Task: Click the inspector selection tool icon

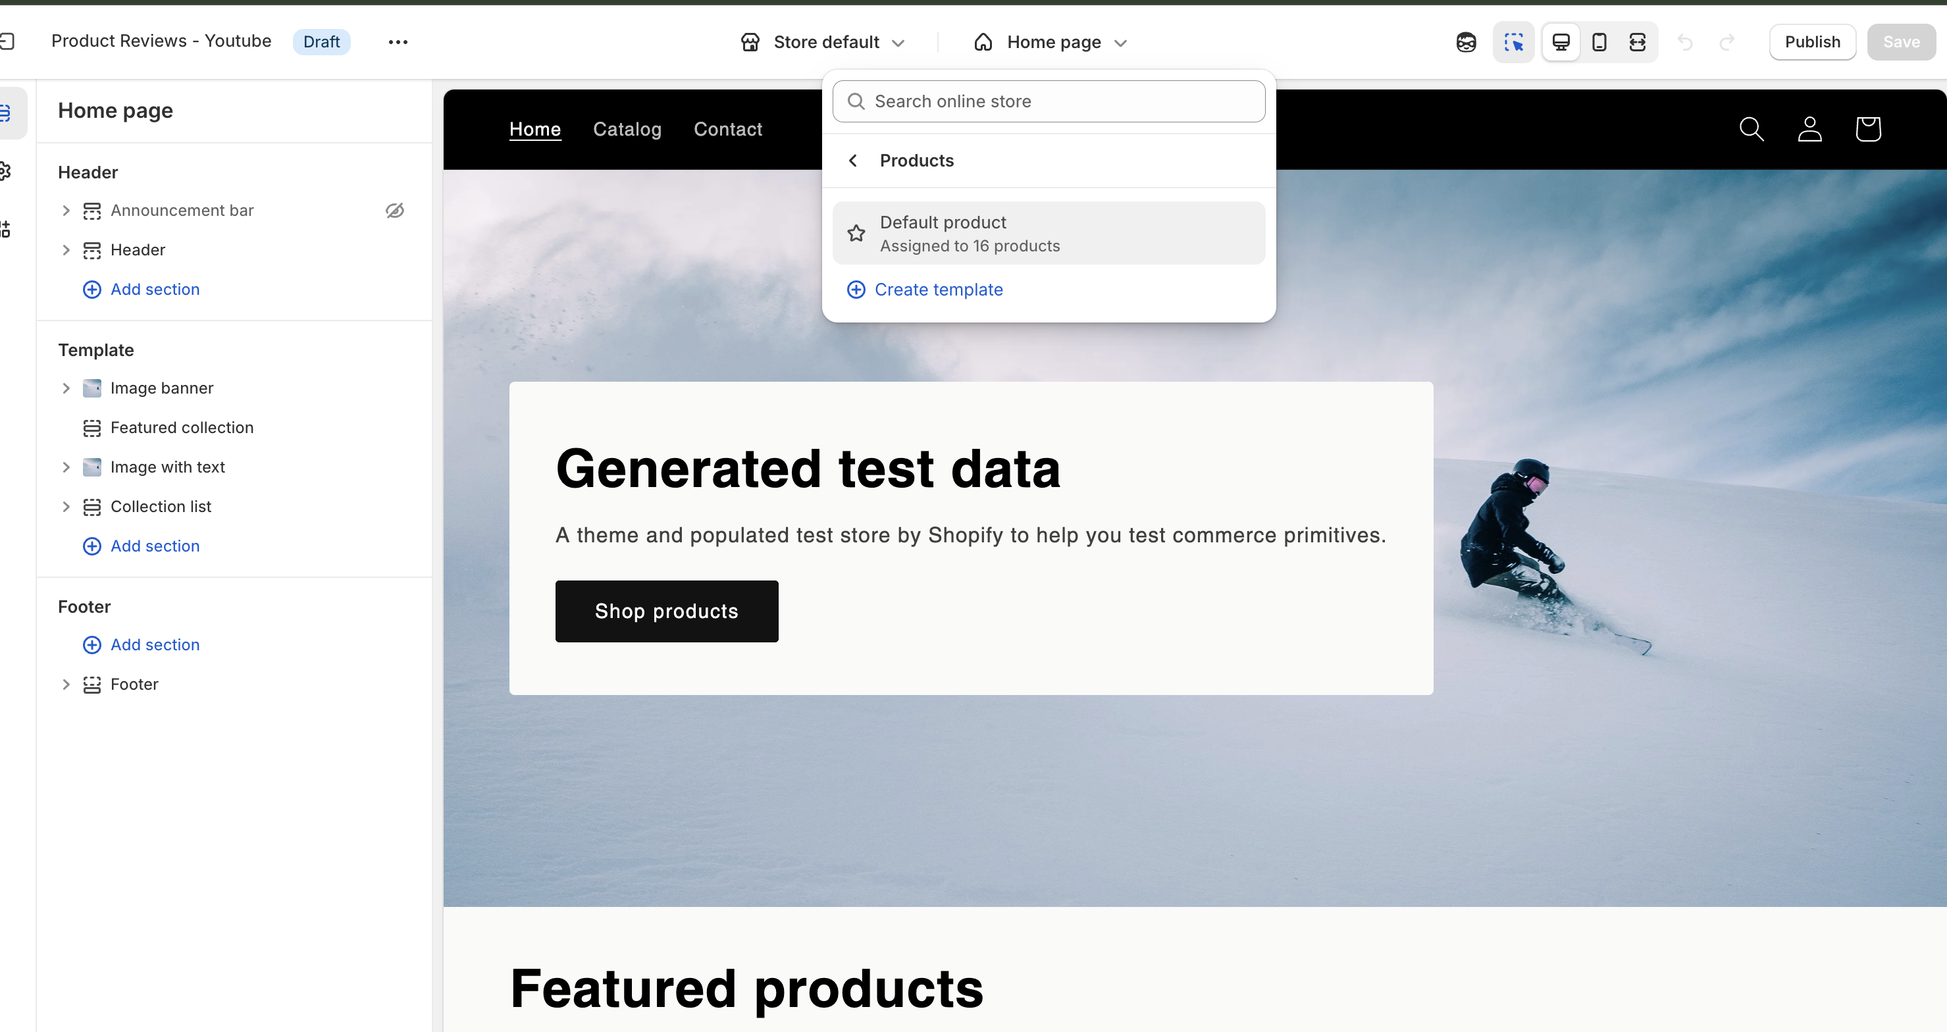Action: pos(1513,42)
